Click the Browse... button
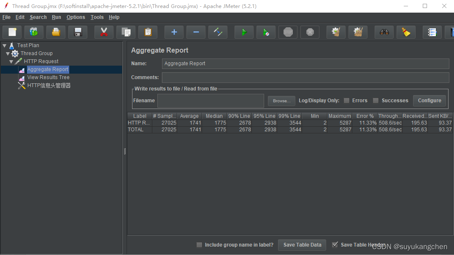Image resolution: width=454 pixels, height=255 pixels. 281,101
